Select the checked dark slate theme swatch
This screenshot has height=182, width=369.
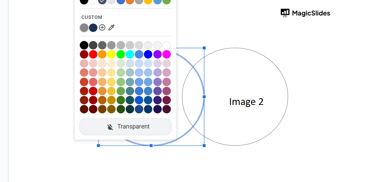[x=102, y=1]
